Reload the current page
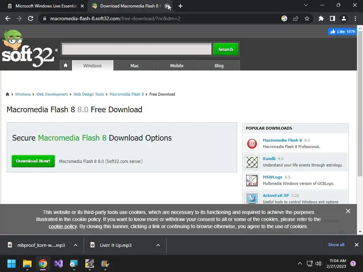The height and width of the screenshot is (272, 363). tap(30, 18)
